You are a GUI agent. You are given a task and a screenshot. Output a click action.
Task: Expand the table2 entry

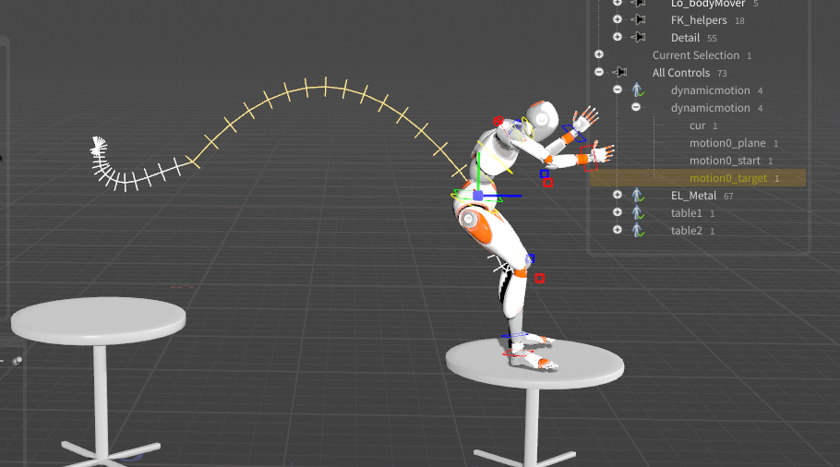618,230
